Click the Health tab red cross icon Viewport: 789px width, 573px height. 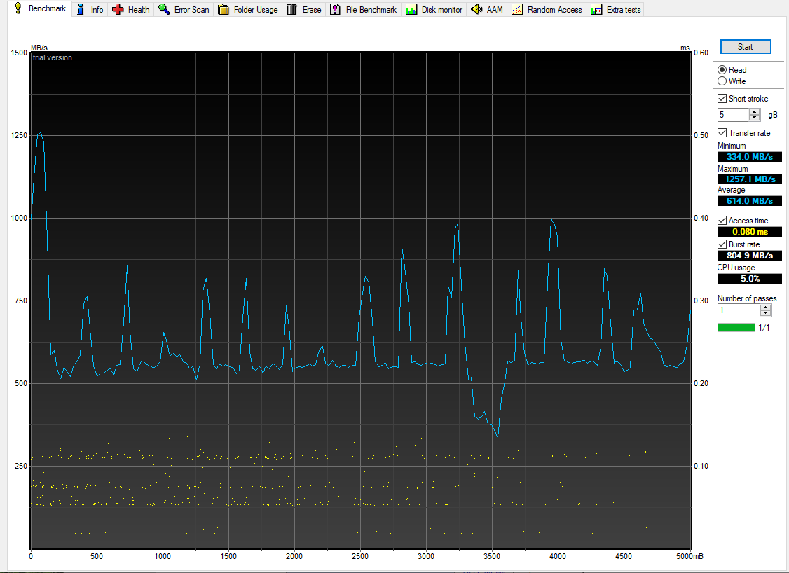[118, 9]
